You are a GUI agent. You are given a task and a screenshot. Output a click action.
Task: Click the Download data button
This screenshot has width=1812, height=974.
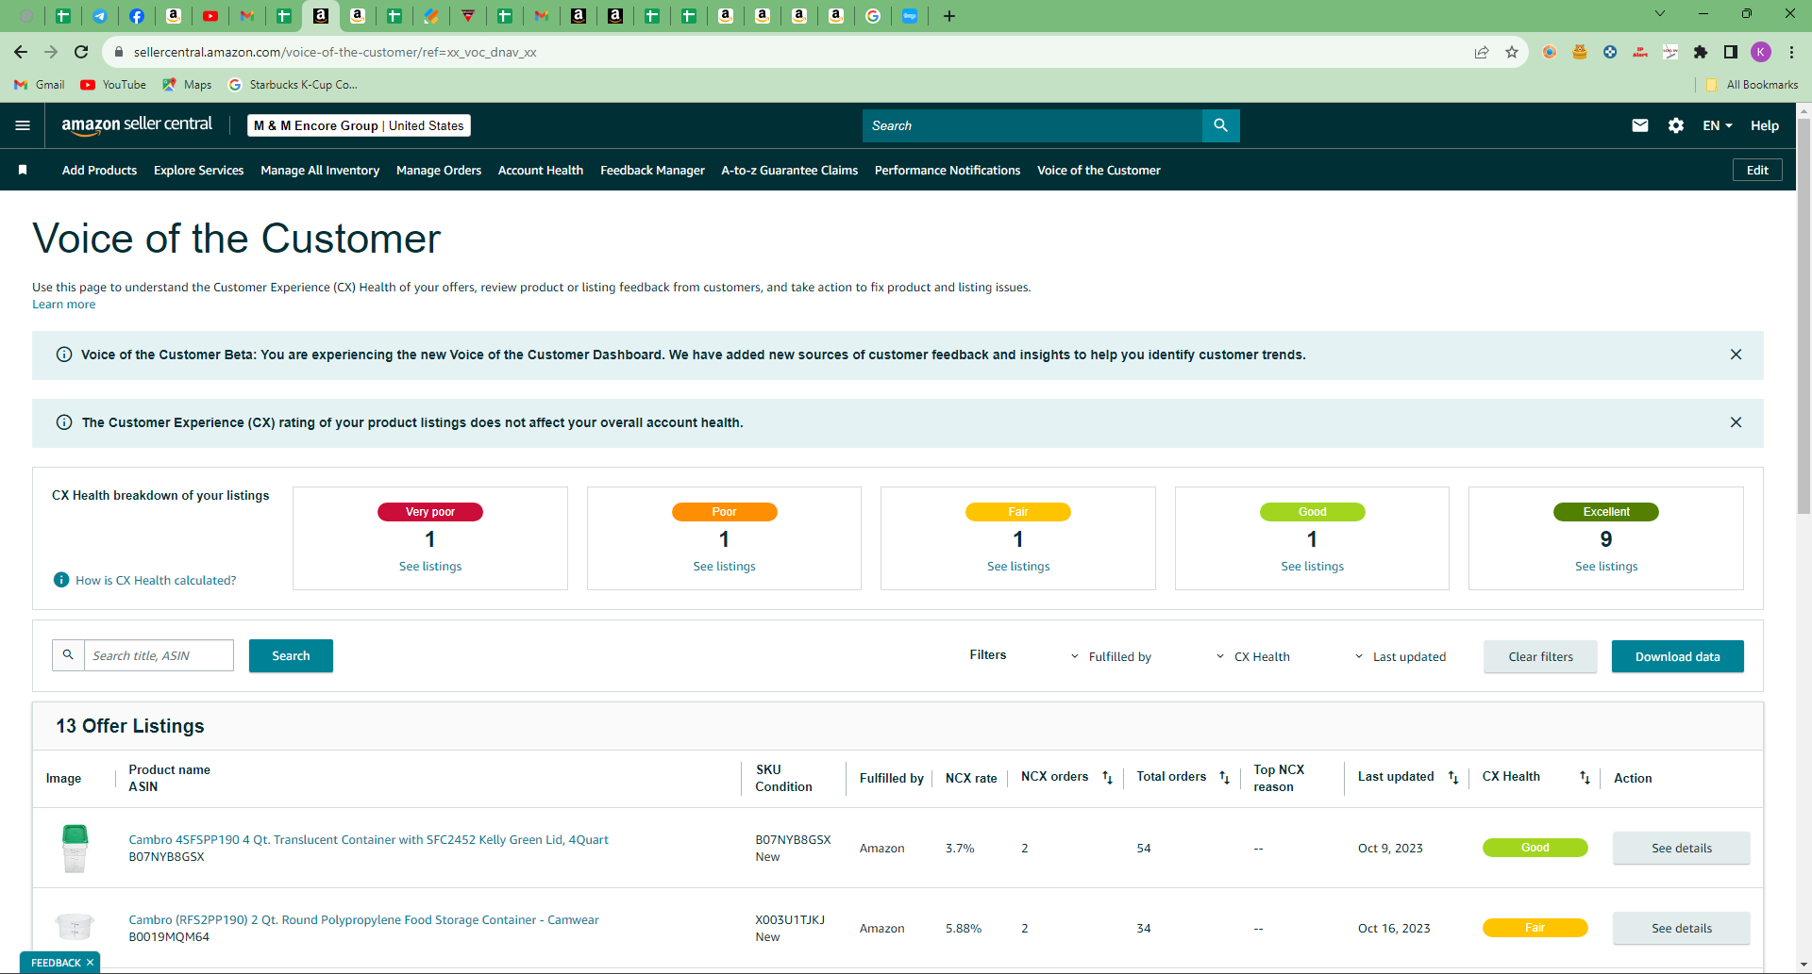(x=1677, y=656)
